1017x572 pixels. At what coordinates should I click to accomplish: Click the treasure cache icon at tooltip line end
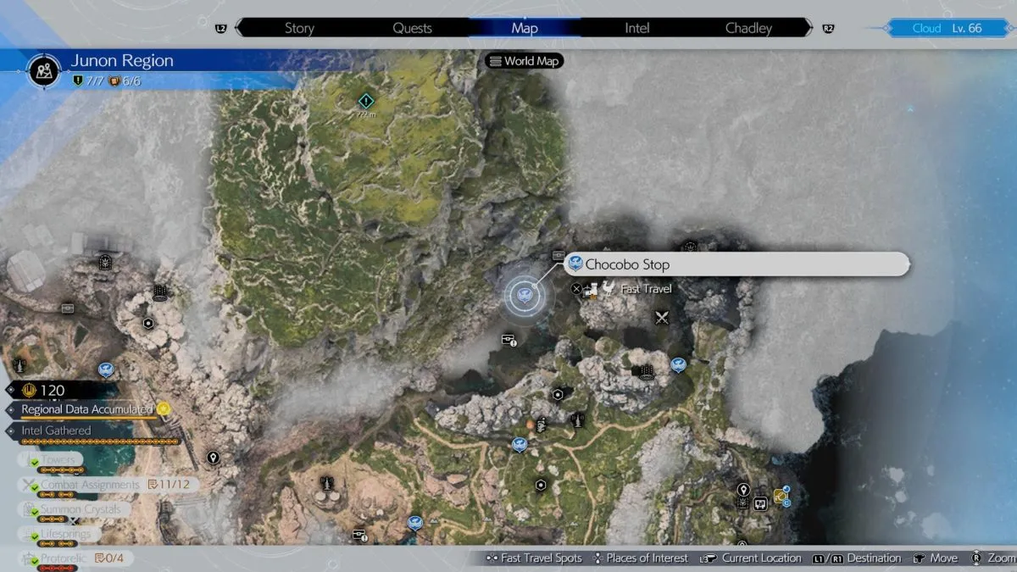pyautogui.click(x=559, y=254)
